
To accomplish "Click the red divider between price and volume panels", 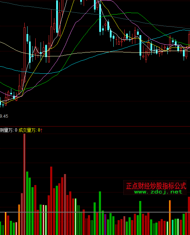I will point(95,126).
